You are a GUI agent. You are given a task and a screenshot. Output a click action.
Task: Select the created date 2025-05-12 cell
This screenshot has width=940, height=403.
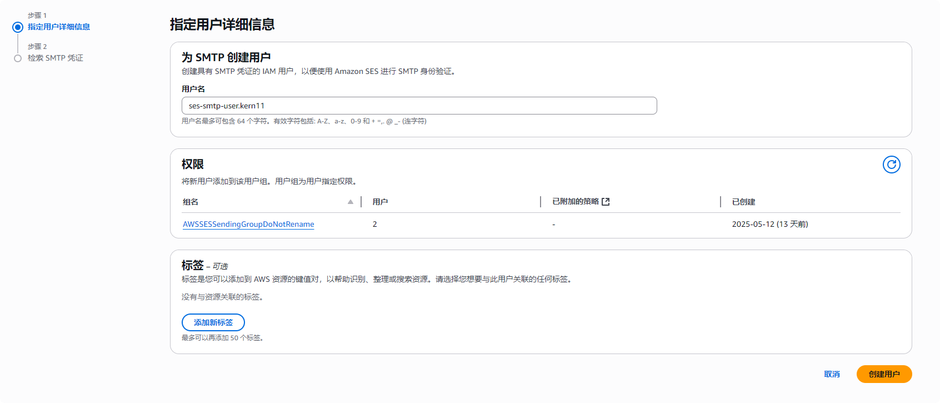click(770, 224)
